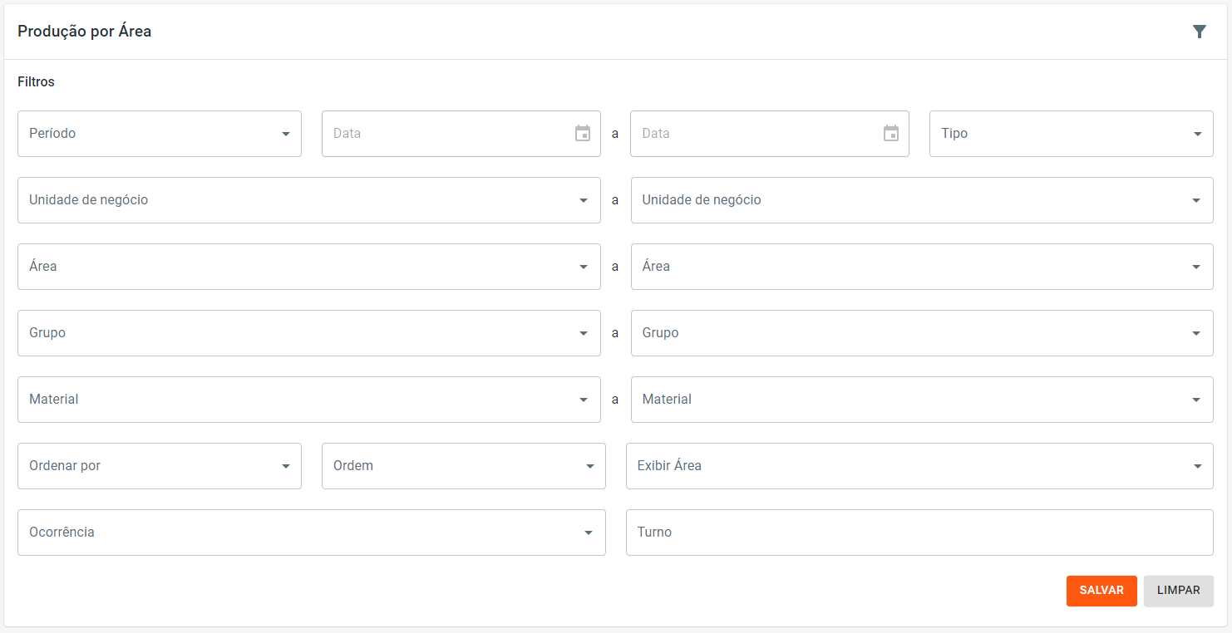Screen dimensions: 1232x633
Task: Click into the Turno text field
Action: pyautogui.click(x=919, y=532)
